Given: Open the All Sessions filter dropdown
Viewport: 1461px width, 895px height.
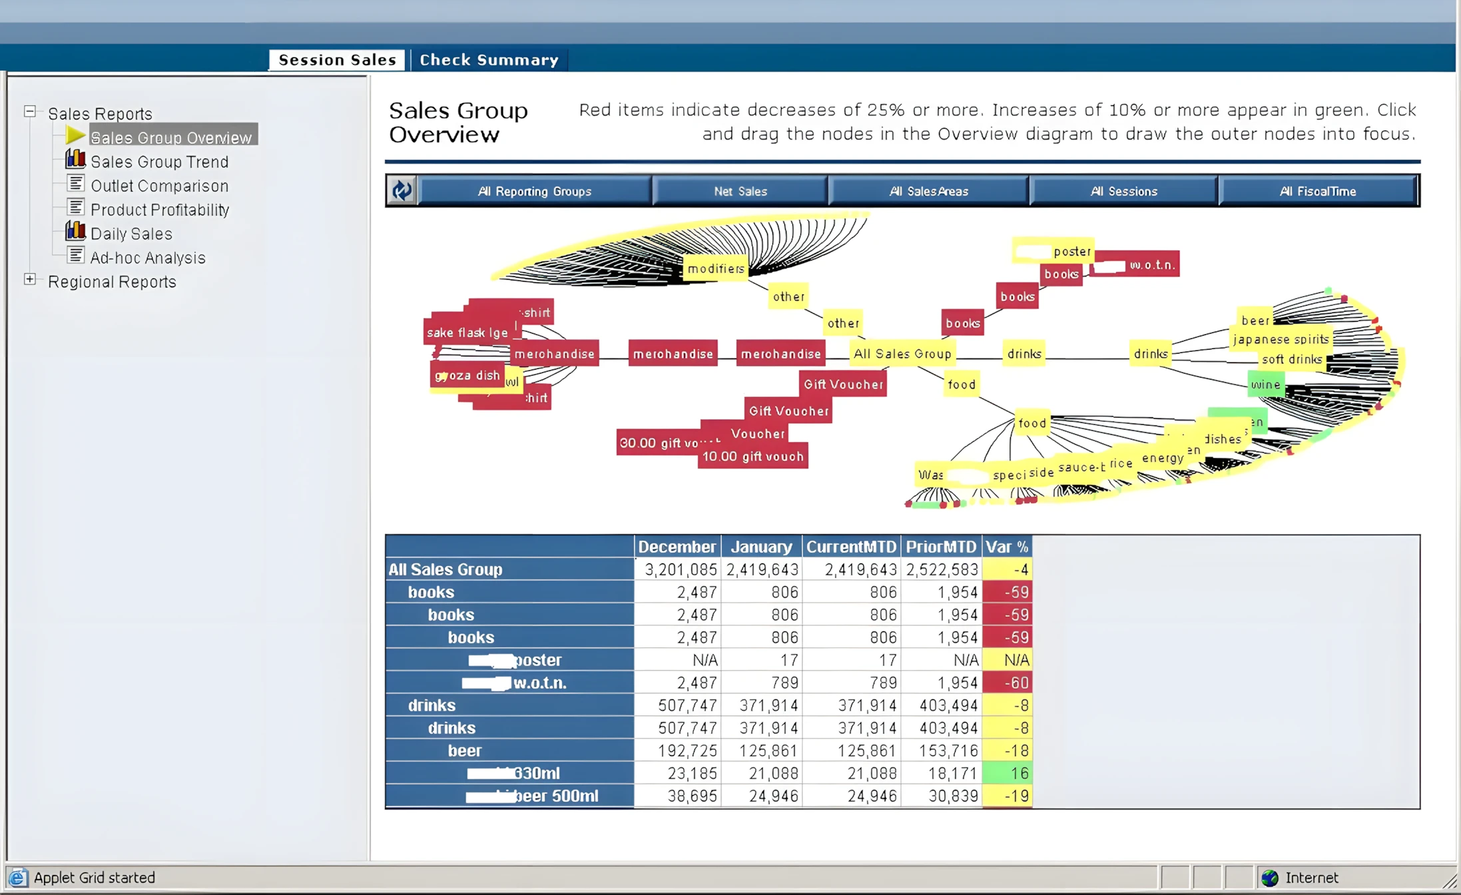Looking at the screenshot, I should click(x=1123, y=191).
